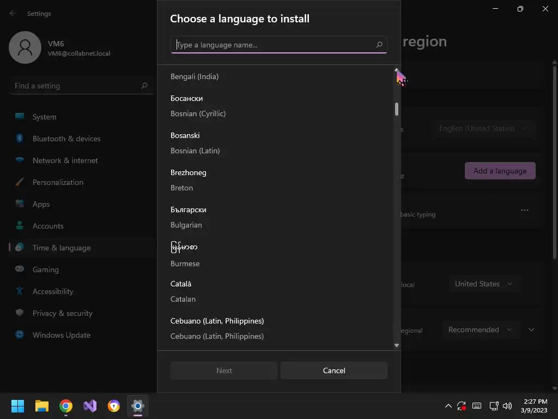Cancel the language install dialog

coord(334,370)
